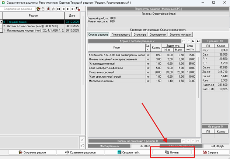Screen dimensions: 230x159
Task: Click the save ration toolbar icon with red arrow
Action: click(x=38, y=9)
